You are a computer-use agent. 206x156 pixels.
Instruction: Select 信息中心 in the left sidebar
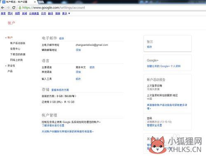coord(15,49)
